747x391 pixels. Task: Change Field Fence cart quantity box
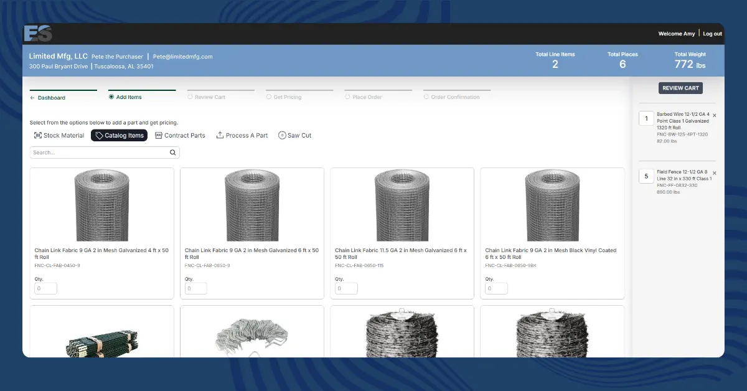pyautogui.click(x=646, y=176)
